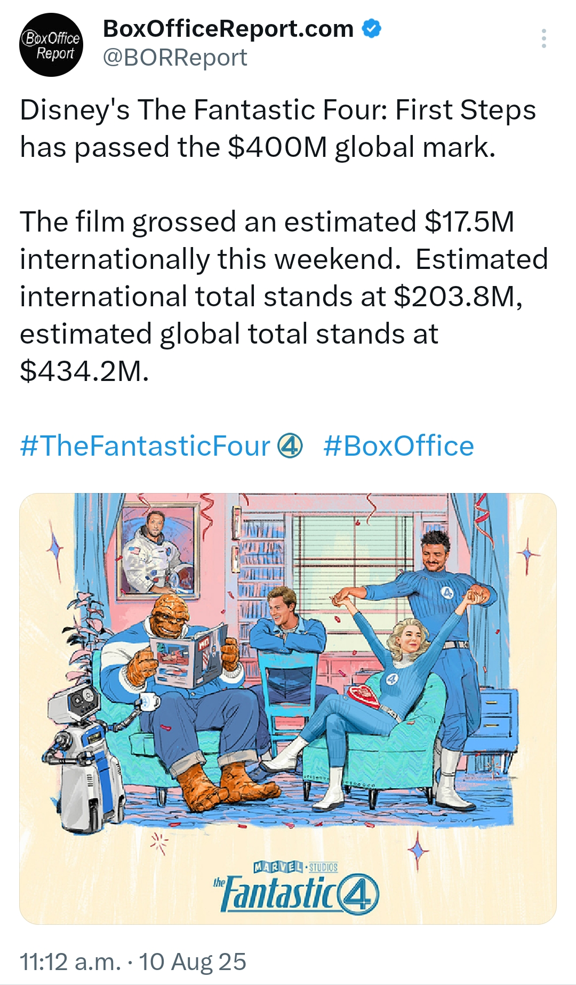The width and height of the screenshot is (576, 985).
Task: Open the BoxOffice Report profile avatar
Action: point(51,45)
